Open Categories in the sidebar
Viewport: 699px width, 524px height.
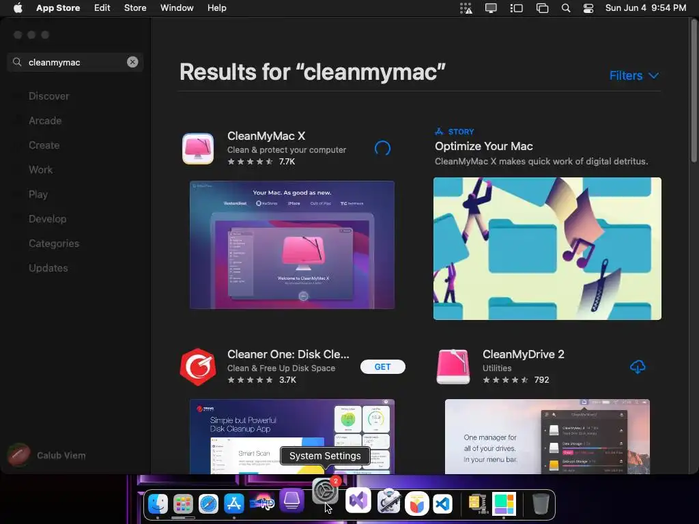click(x=54, y=244)
